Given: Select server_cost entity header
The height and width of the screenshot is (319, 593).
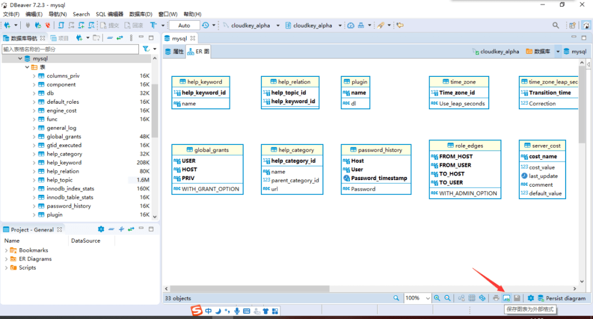Looking at the screenshot, I should click(542, 145).
